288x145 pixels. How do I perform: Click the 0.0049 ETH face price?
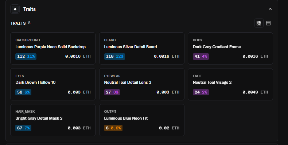click(x=255, y=92)
